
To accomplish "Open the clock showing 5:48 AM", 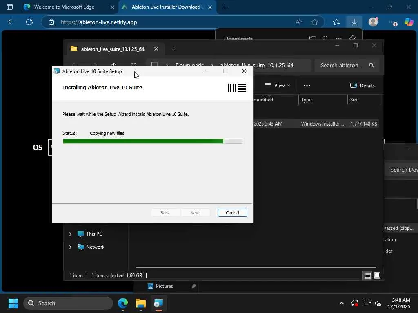I will 399,303.
